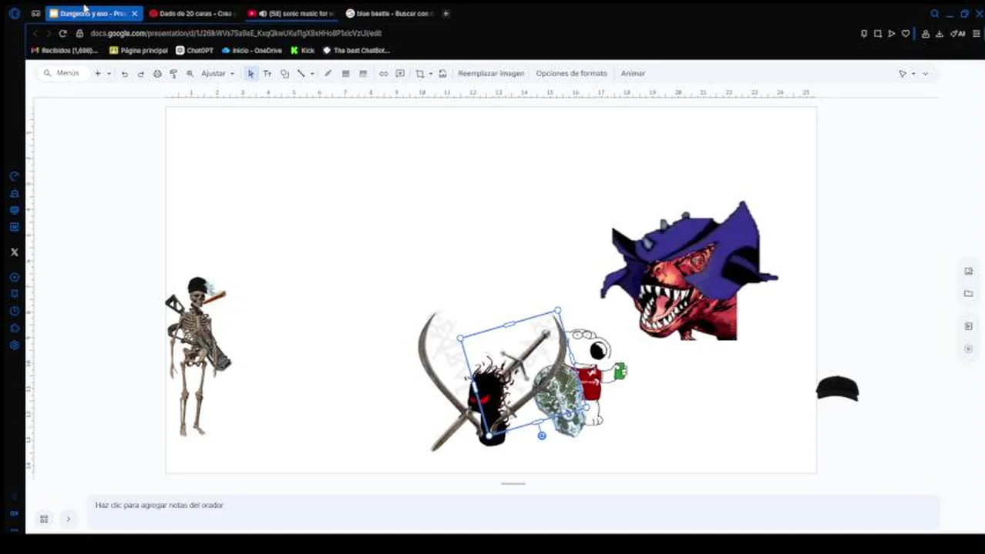Image resolution: width=985 pixels, height=554 pixels.
Task: Select the red monster with blue hat
Action: pyautogui.click(x=688, y=270)
